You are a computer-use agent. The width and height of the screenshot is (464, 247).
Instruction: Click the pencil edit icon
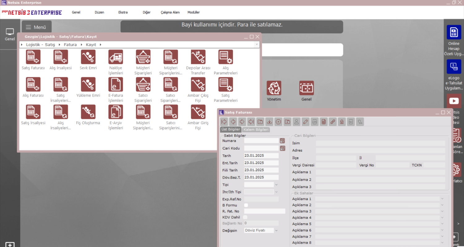click(306, 122)
